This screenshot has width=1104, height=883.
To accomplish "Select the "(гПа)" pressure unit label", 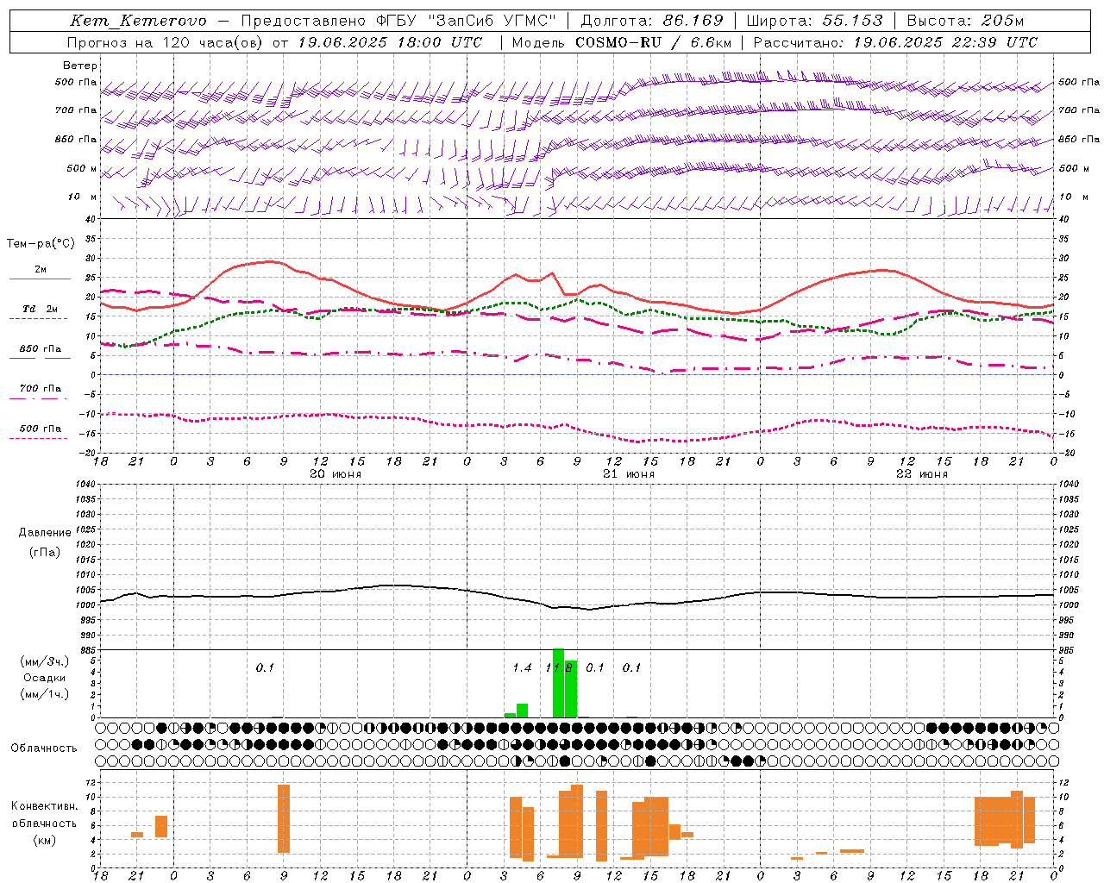I will pos(44,552).
